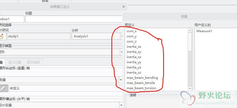Viewport: 237px width, 108px height.
Task: Expand the 测量 vertical axis dropdown
Action: tap(121, 80)
